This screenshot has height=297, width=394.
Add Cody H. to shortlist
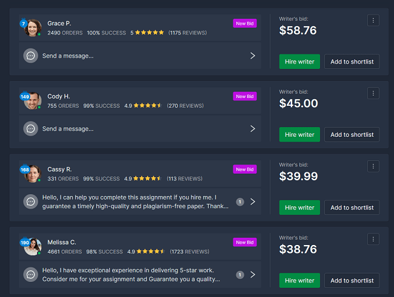352,134
